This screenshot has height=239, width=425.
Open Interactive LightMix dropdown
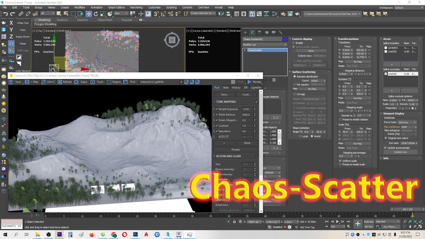160,82
